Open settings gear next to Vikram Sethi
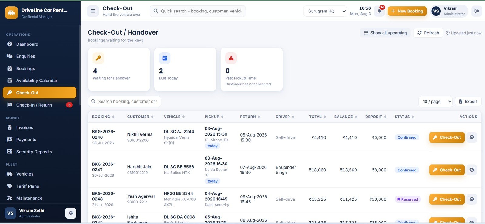Viewport: 485px width, 224px height. [71, 213]
